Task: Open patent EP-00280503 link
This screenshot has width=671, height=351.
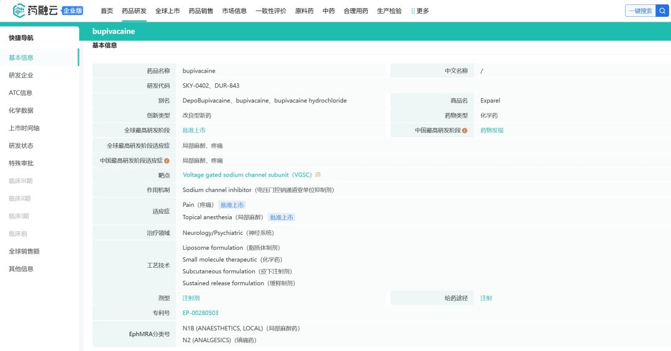Action: 200,313
